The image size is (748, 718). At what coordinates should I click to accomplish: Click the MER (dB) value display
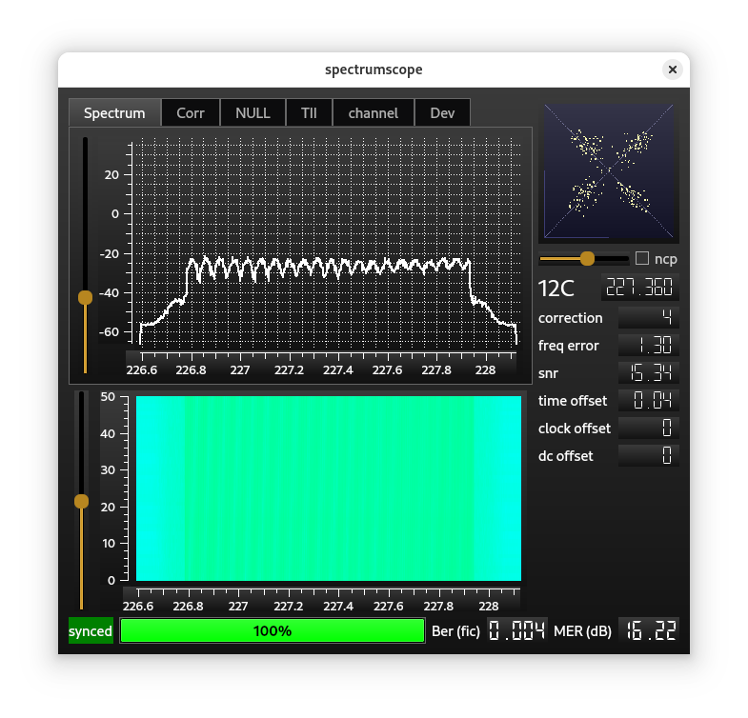649,630
